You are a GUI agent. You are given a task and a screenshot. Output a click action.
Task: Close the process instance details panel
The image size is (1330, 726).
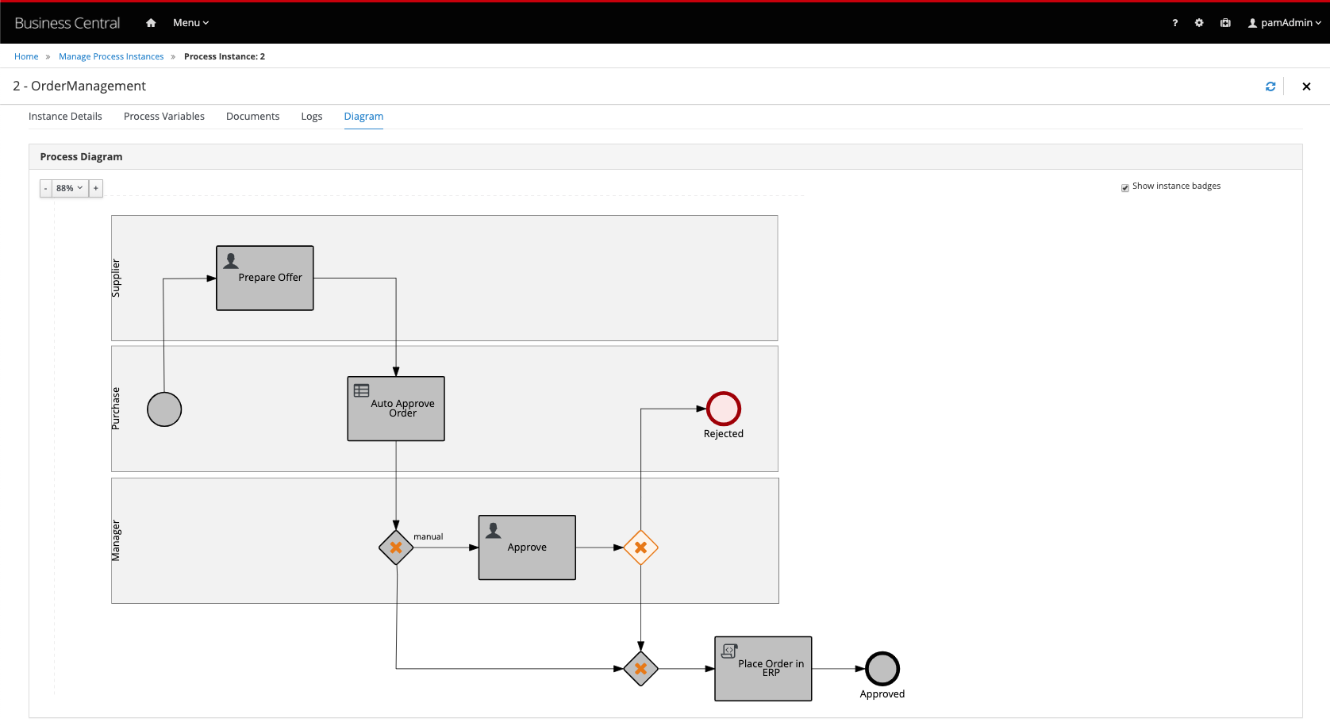pos(1306,86)
